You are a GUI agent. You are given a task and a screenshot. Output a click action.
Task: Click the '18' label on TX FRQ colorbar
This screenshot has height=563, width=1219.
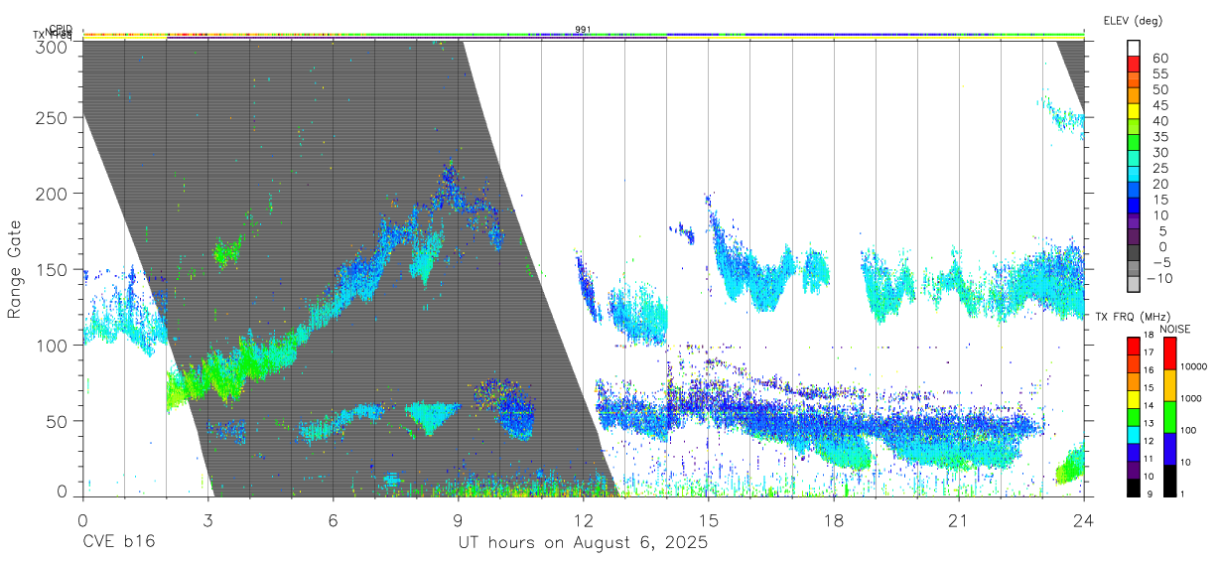pos(1149,337)
